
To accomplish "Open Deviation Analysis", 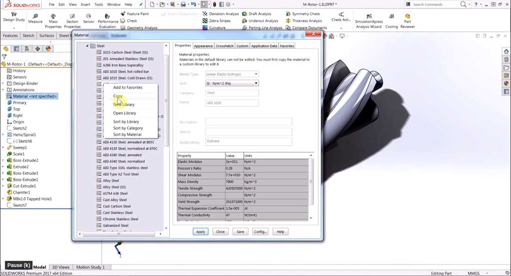I will tap(220, 13).
